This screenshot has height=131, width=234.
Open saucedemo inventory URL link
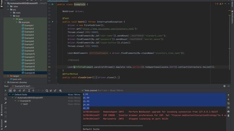tap(109, 29)
